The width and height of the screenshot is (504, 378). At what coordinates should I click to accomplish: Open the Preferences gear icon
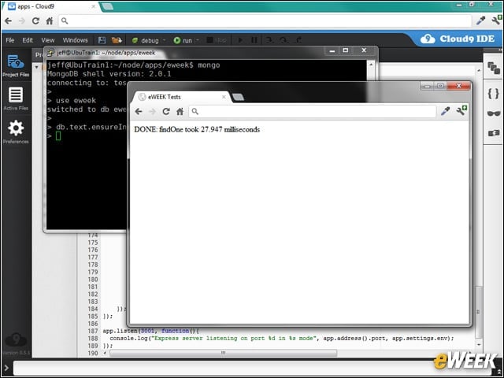click(16, 132)
